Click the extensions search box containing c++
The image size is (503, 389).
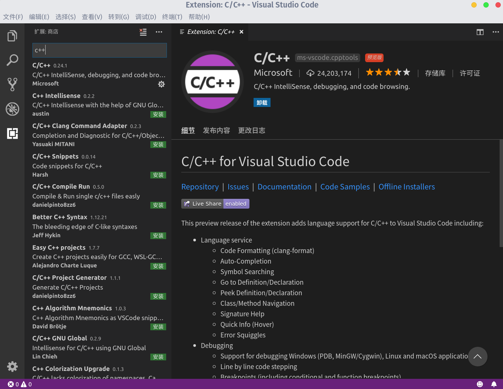point(99,50)
